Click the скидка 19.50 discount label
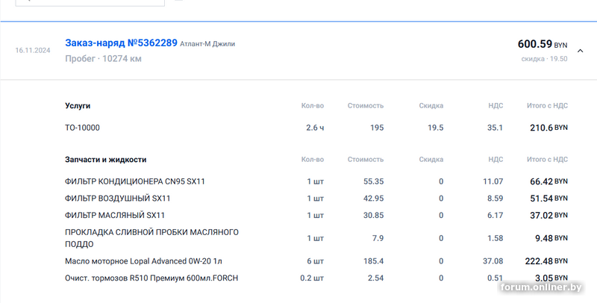This screenshot has height=303, width=597. click(x=544, y=58)
